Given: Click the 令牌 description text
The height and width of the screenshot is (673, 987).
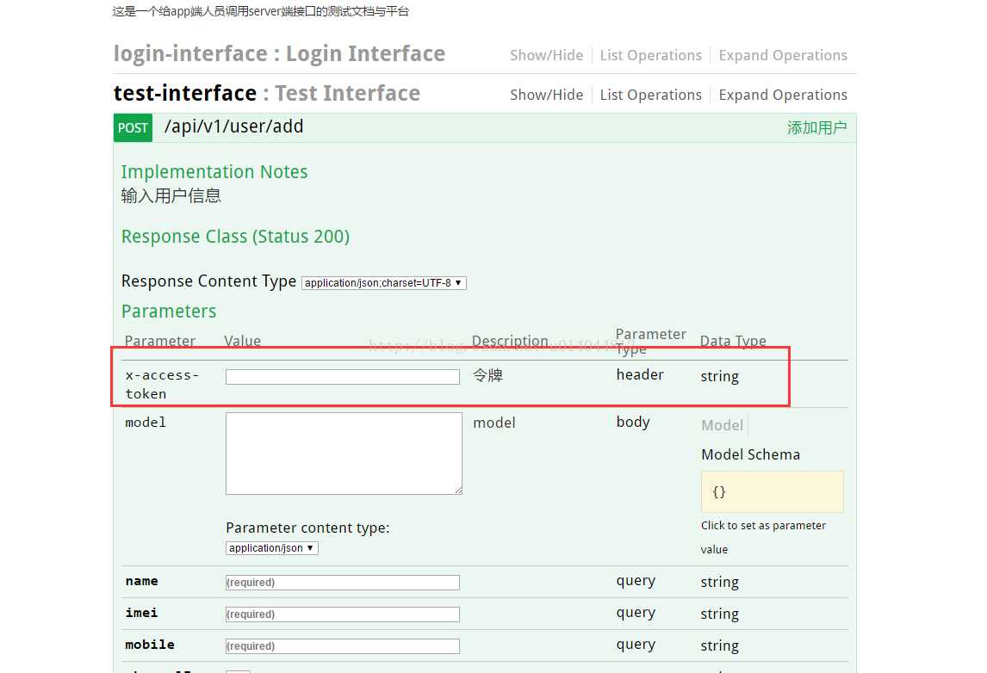Looking at the screenshot, I should (x=487, y=375).
